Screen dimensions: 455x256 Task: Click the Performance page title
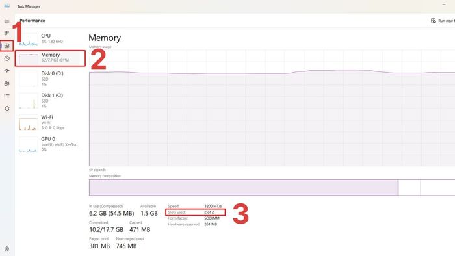coord(32,21)
